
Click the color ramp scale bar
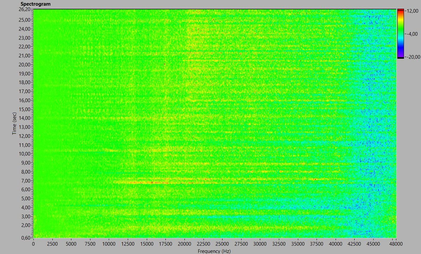(400, 34)
